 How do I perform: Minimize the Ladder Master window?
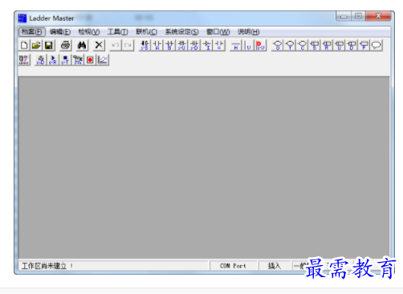click(344, 16)
